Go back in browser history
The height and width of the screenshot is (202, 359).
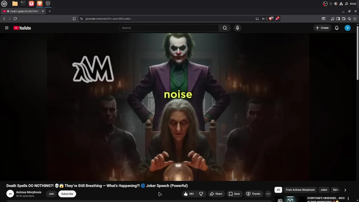(x=4, y=19)
